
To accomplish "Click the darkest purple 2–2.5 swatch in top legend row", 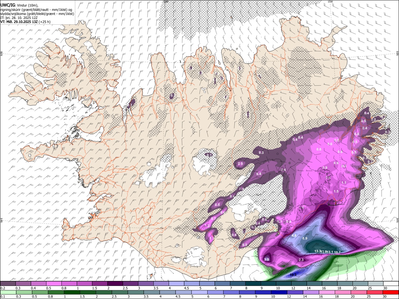I will pyautogui.click(x=115, y=284).
